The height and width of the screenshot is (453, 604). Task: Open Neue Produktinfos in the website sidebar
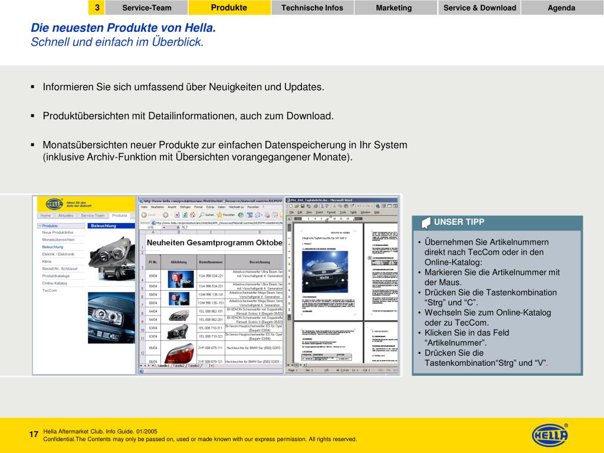[58, 232]
